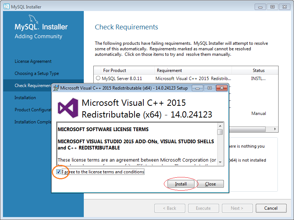Click the Cancel button in MySQL Installer
The image size is (294, 220).
coord(271,208)
